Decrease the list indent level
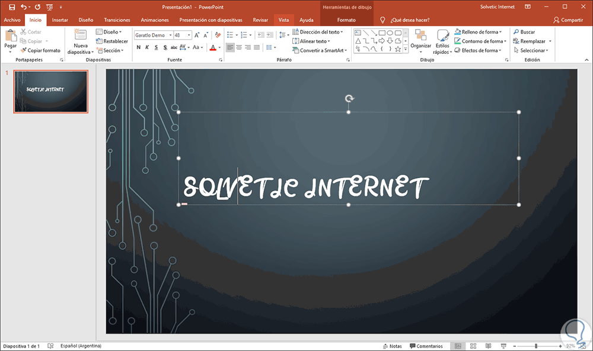 261,35
